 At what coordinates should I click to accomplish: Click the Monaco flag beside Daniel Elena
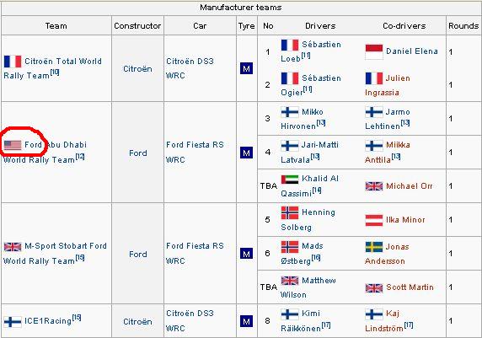374,51
